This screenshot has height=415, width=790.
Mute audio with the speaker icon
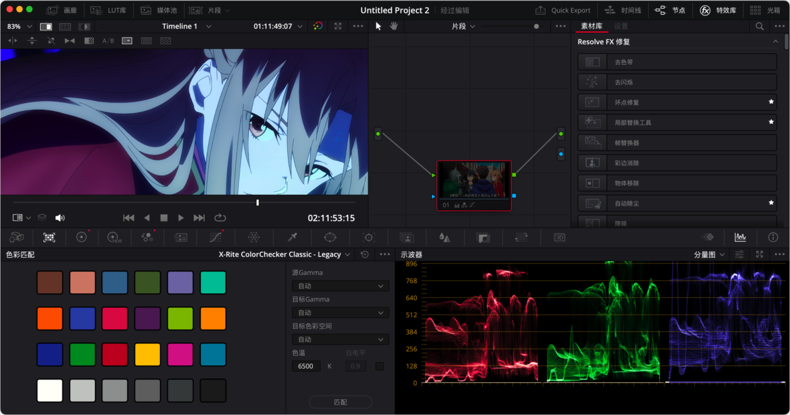tap(60, 217)
